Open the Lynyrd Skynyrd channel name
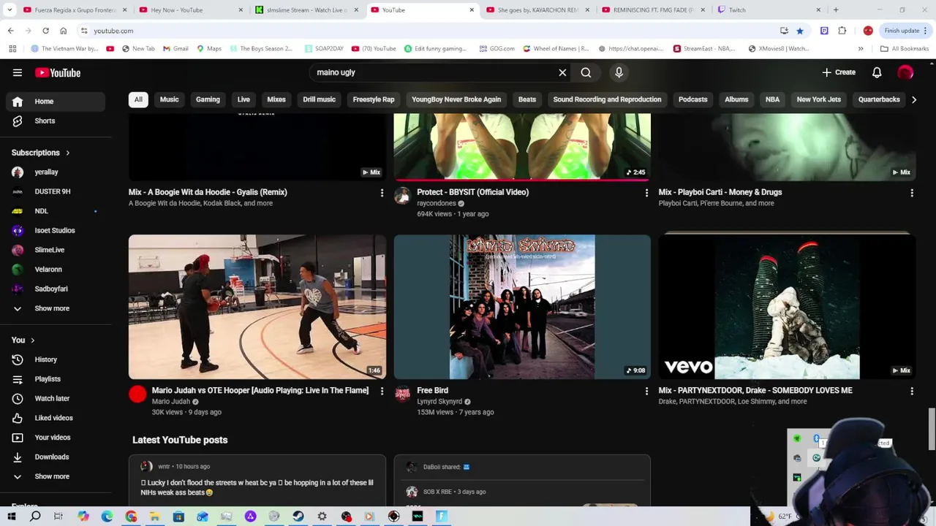 coord(439,401)
